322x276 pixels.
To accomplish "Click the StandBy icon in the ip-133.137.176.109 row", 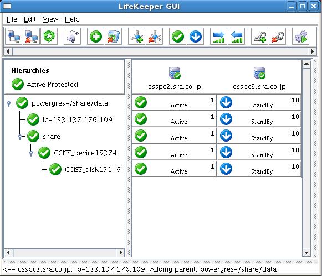I will [x=226, y=119].
